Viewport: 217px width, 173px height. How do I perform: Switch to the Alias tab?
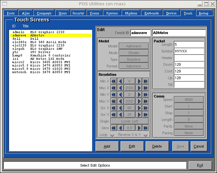[x=26, y=13]
